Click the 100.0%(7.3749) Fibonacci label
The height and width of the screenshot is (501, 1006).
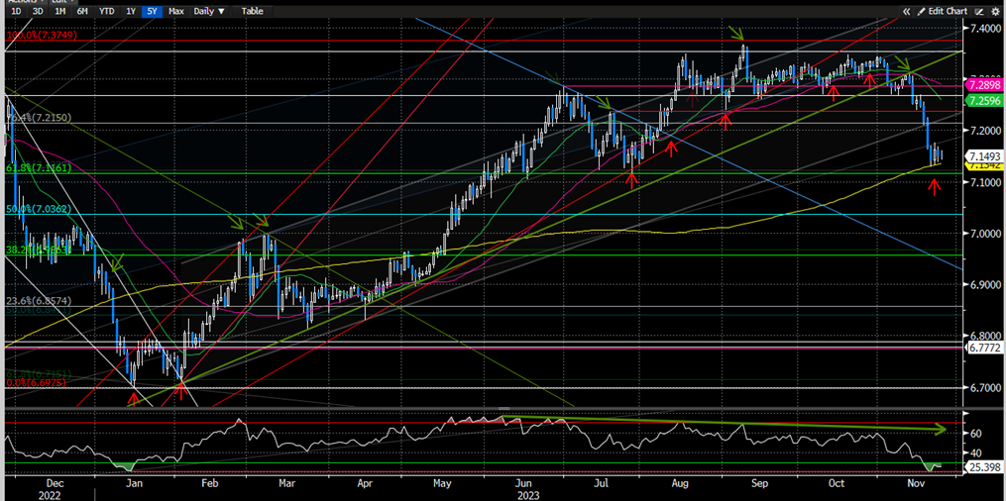click(42, 36)
